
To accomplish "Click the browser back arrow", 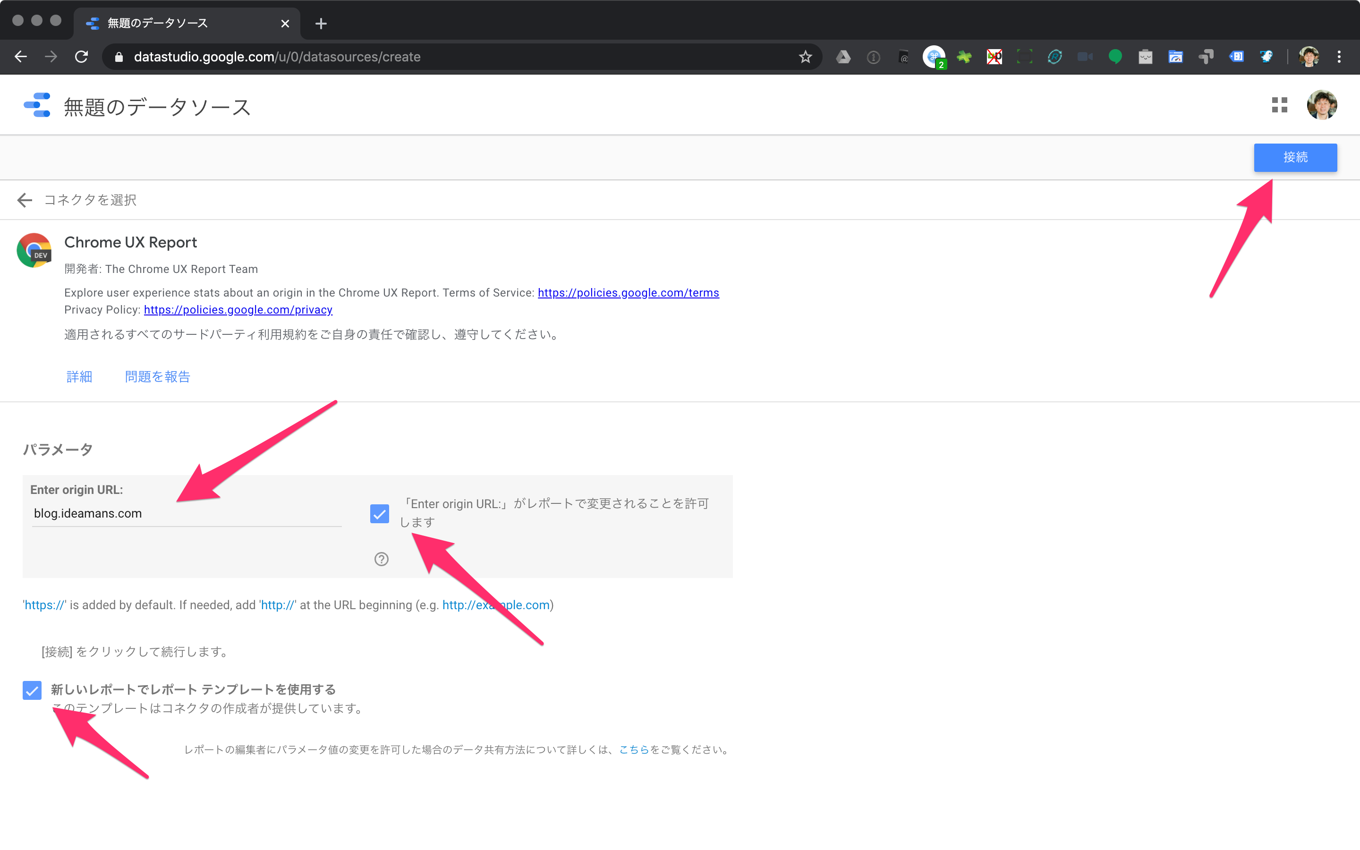I will 21,57.
